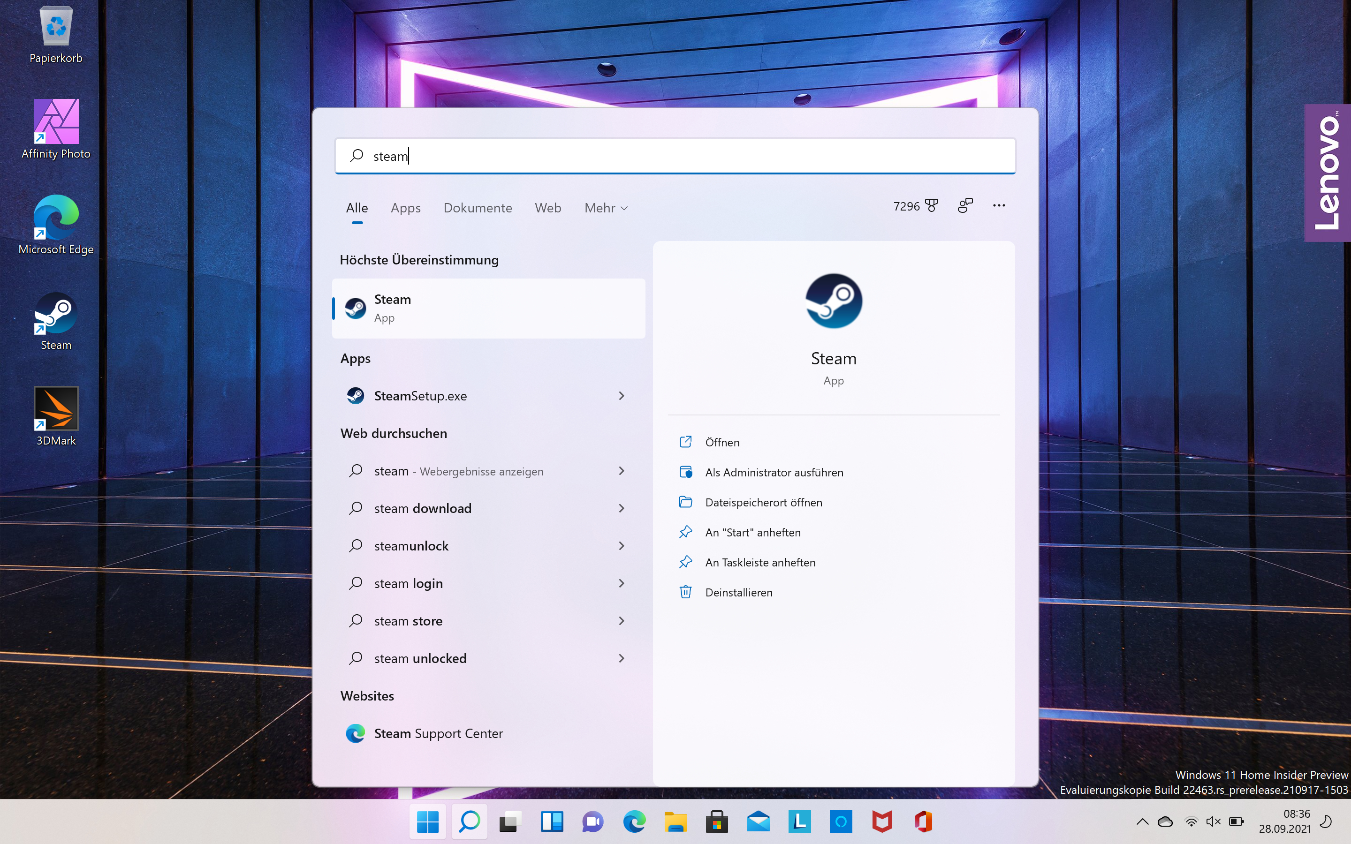1351x844 pixels.
Task: Click the Windows Start button on taskbar
Action: [428, 821]
